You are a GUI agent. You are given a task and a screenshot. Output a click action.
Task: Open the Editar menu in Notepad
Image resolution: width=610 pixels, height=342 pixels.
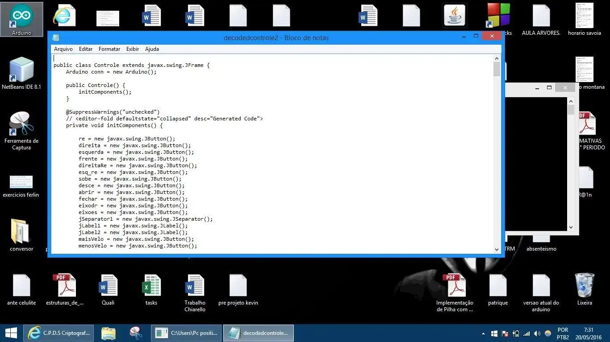pos(86,49)
